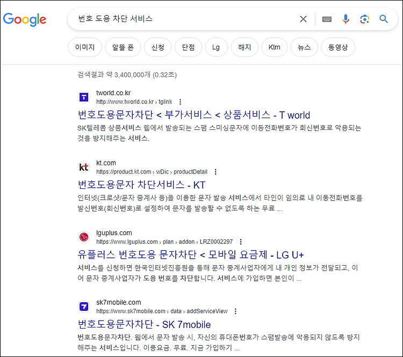Click the sk7mobile.com › data › addServiceView URL
403x357 pixels.
click(162, 311)
